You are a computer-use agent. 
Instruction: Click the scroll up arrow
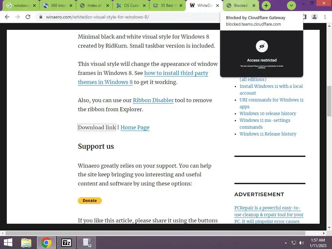point(329,26)
